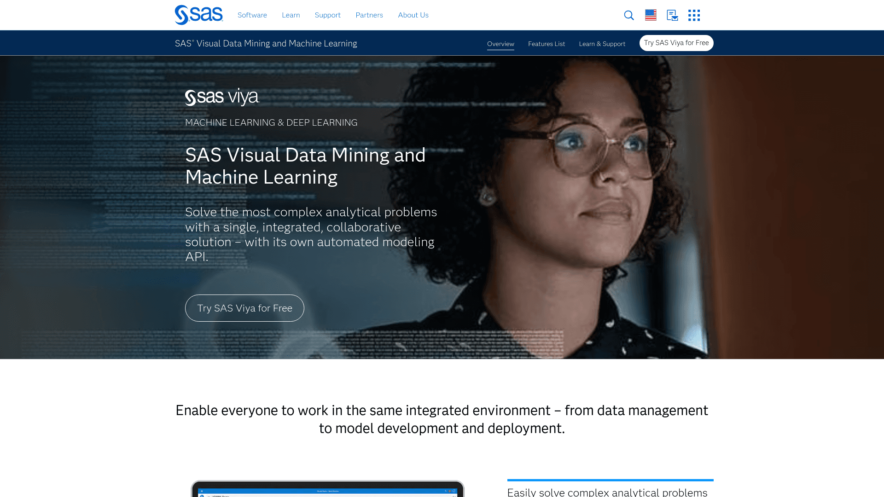
Task: Click the US flag language selector
Action: tap(651, 15)
